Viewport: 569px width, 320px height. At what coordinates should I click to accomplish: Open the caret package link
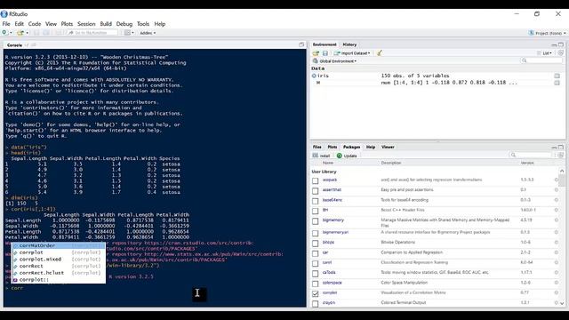(327, 262)
